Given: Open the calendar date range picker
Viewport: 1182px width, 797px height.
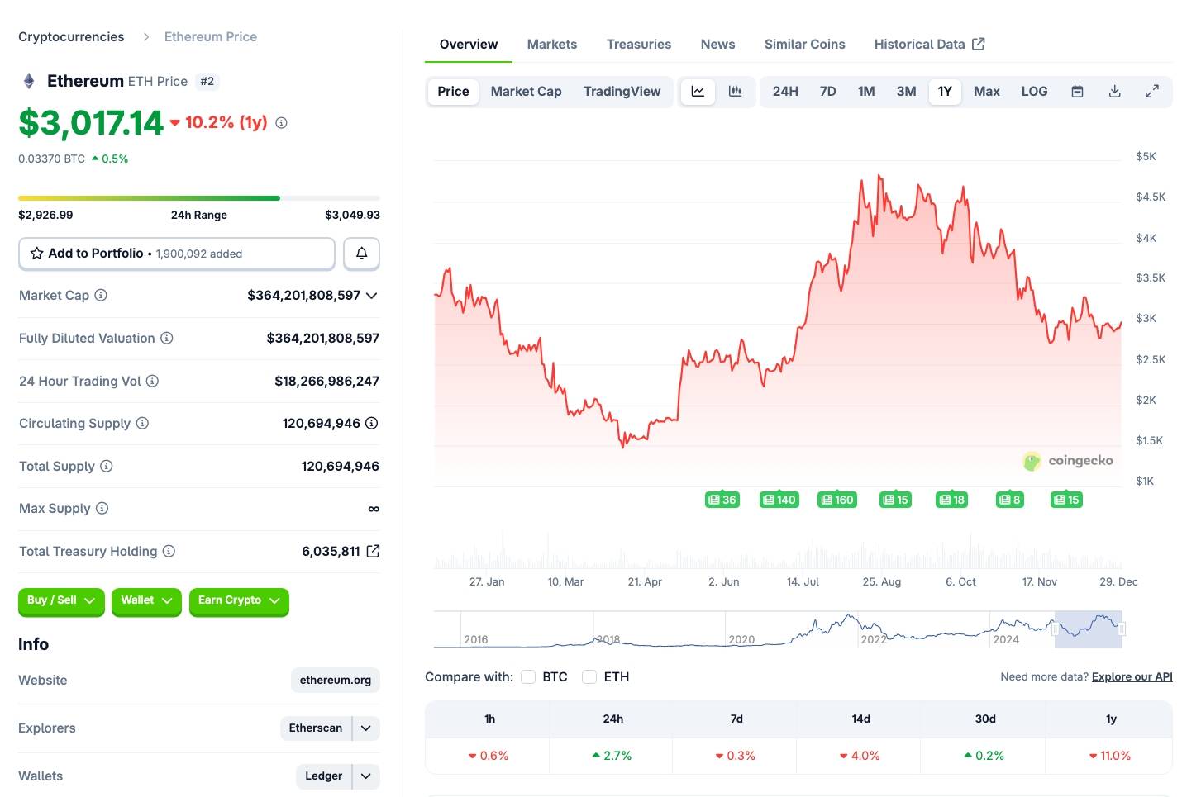Looking at the screenshot, I should pyautogui.click(x=1077, y=92).
